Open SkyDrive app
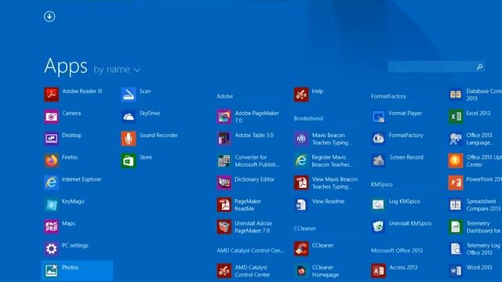 (x=141, y=117)
